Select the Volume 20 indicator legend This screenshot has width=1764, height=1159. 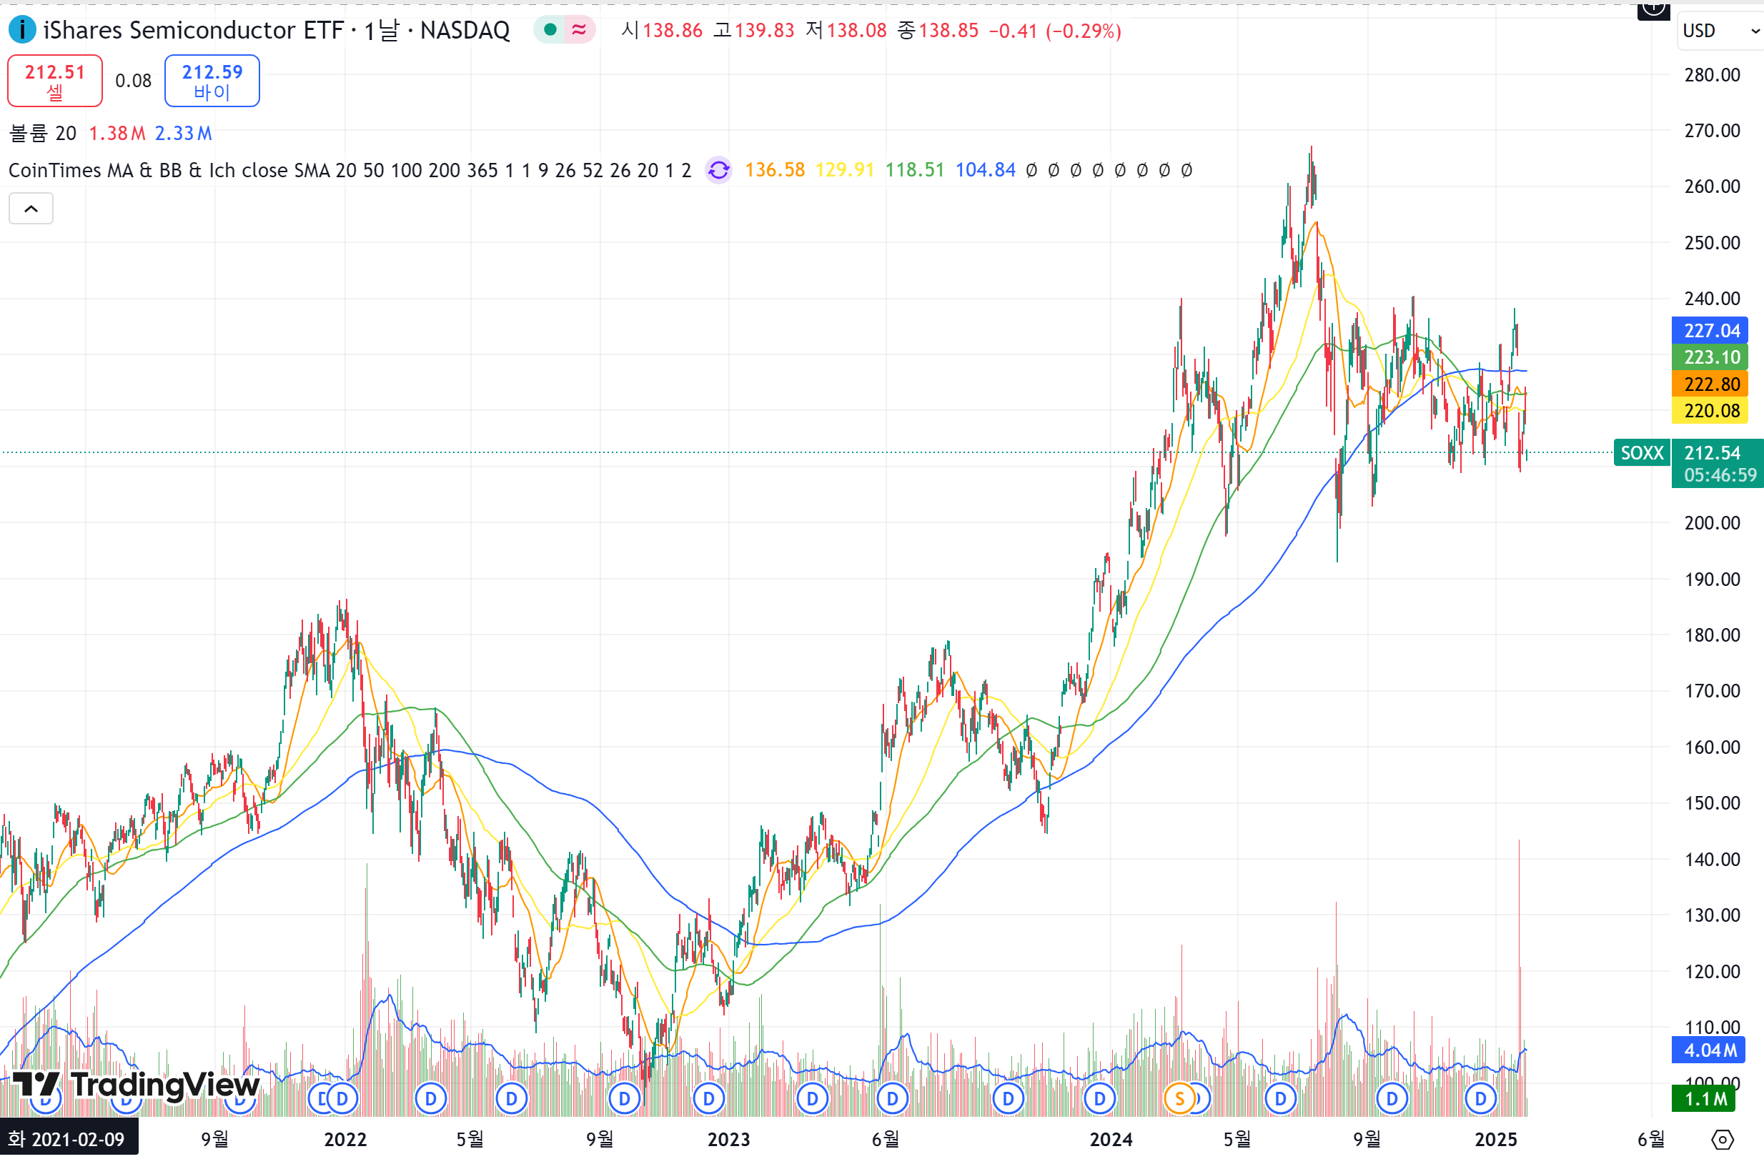[43, 134]
